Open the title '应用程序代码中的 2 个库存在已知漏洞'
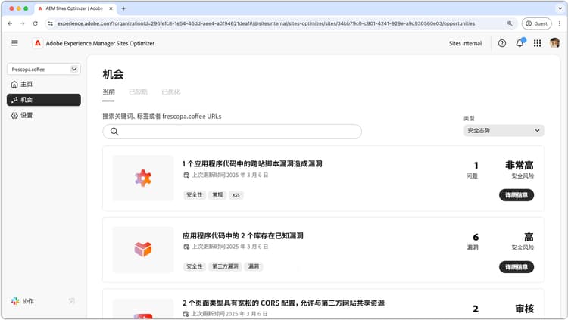568x320 pixels. click(242, 236)
